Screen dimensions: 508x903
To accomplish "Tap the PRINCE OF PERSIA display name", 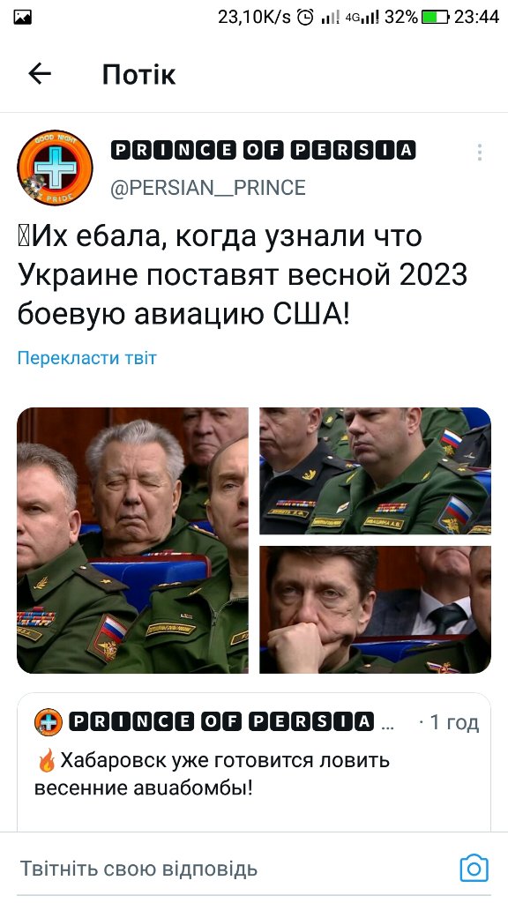I will tap(263, 150).
